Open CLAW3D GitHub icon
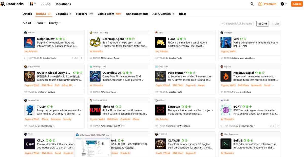This screenshot has height=157, width=304. click(183, 141)
